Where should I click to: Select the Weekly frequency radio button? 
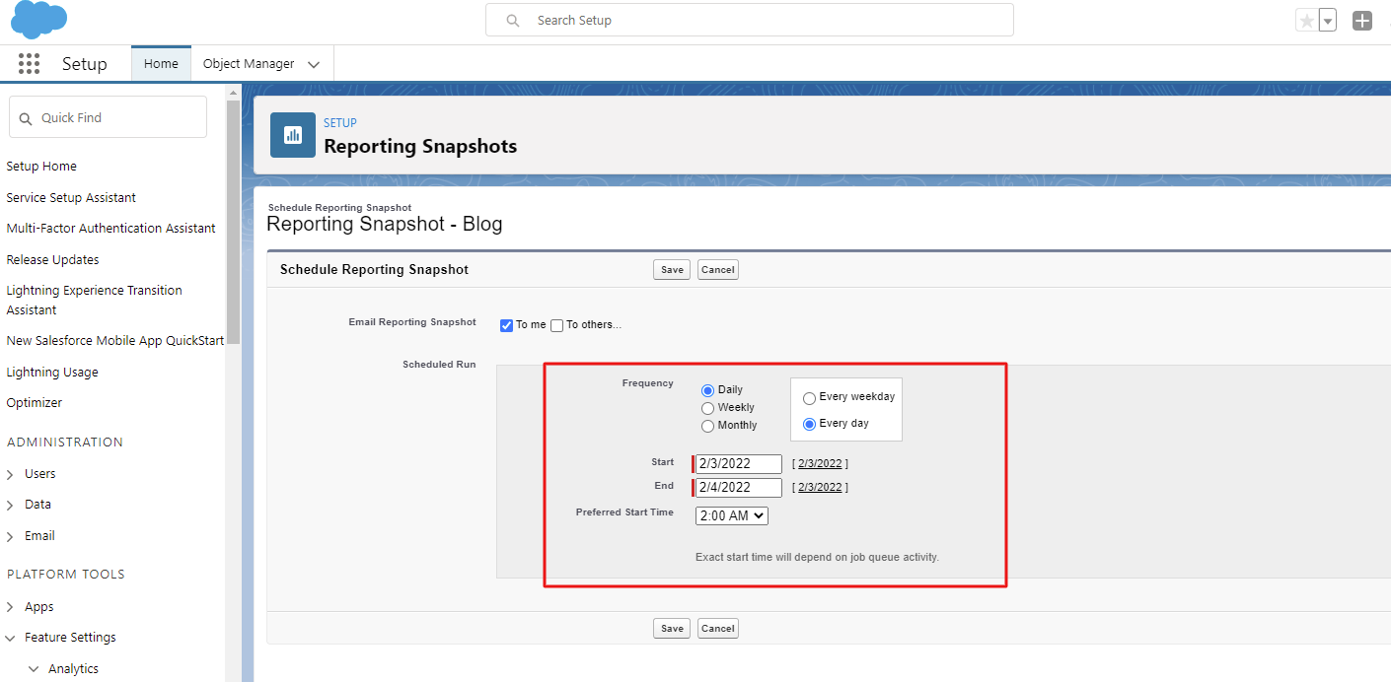pos(707,408)
